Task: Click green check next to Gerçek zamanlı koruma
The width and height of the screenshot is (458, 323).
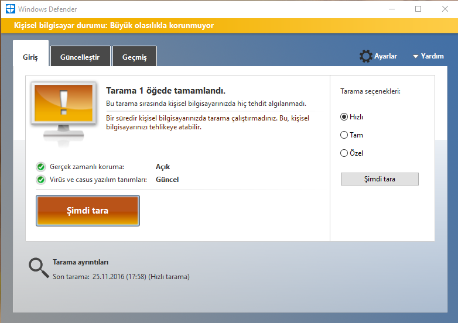Action: (41, 167)
